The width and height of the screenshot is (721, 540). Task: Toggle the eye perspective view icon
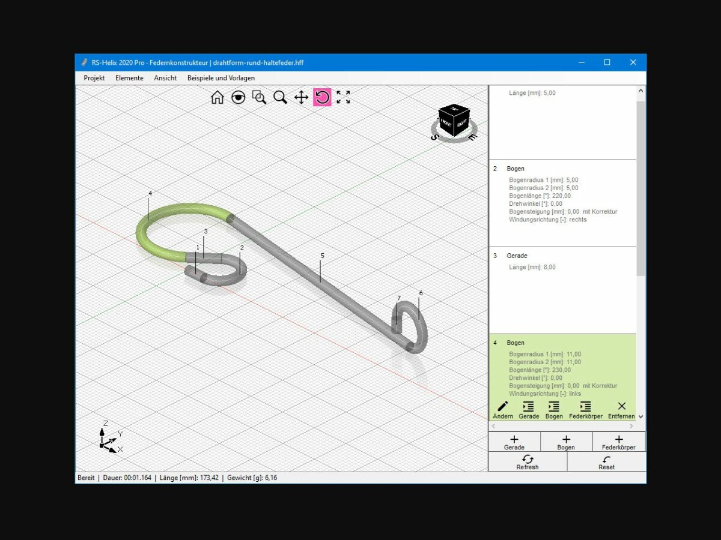coord(239,97)
